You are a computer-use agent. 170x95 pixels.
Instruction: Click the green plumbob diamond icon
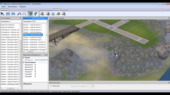(36, 14)
